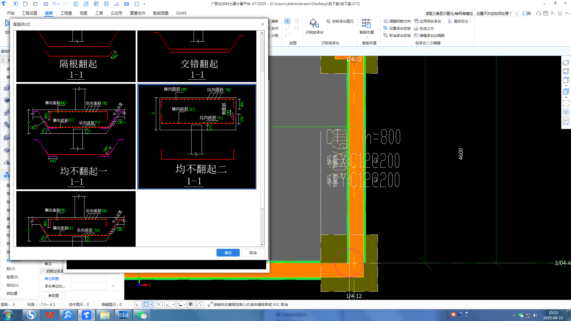This screenshot has width=571, height=321.
Task: Click the volume icon in system tray
Action: 535,315
